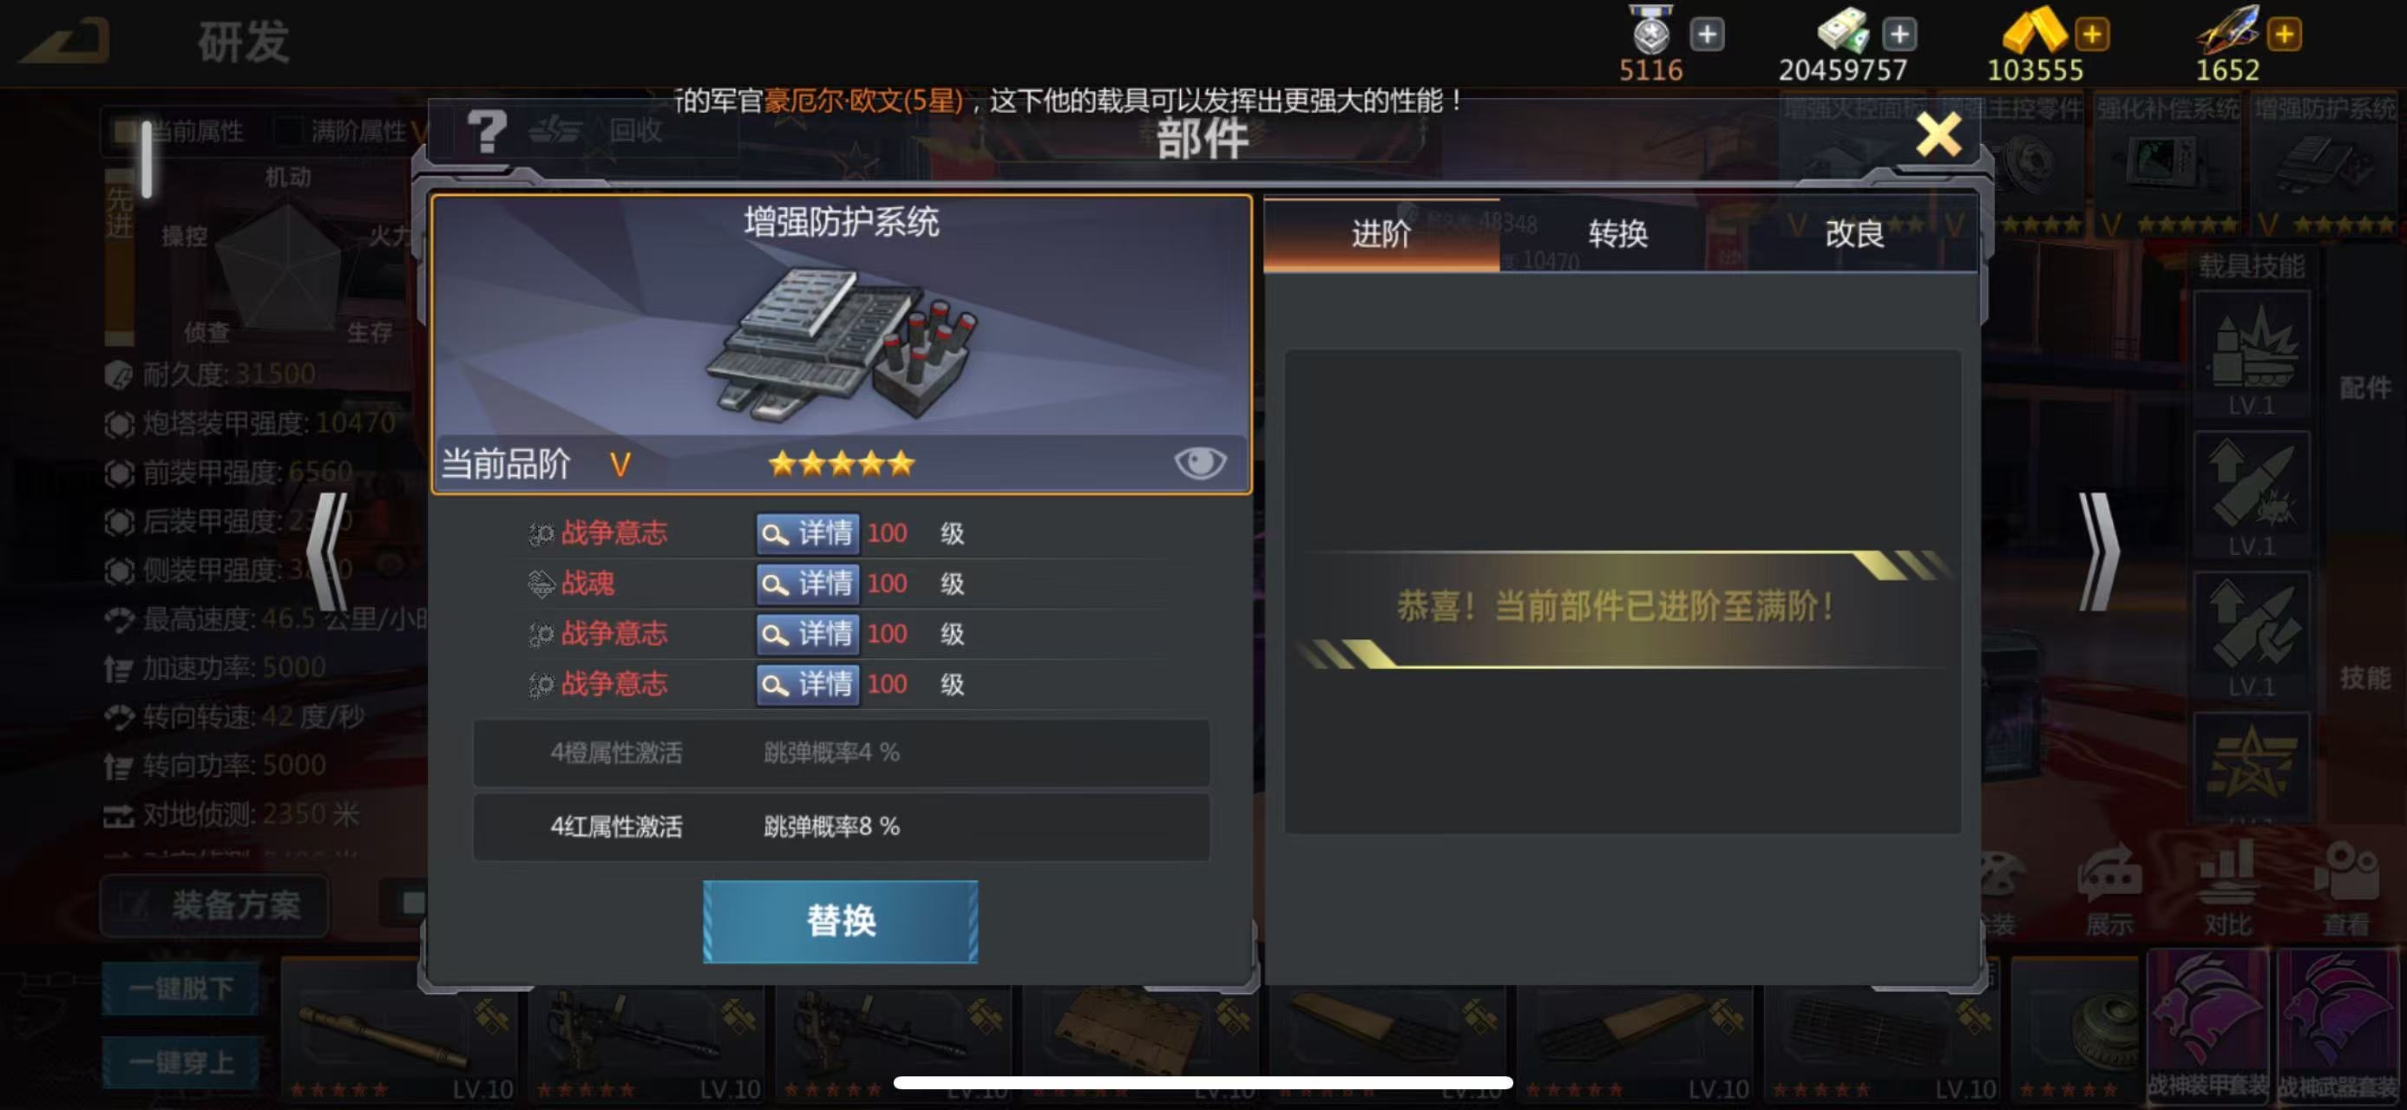Click the 替换 replace button

pyautogui.click(x=840, y=922)
